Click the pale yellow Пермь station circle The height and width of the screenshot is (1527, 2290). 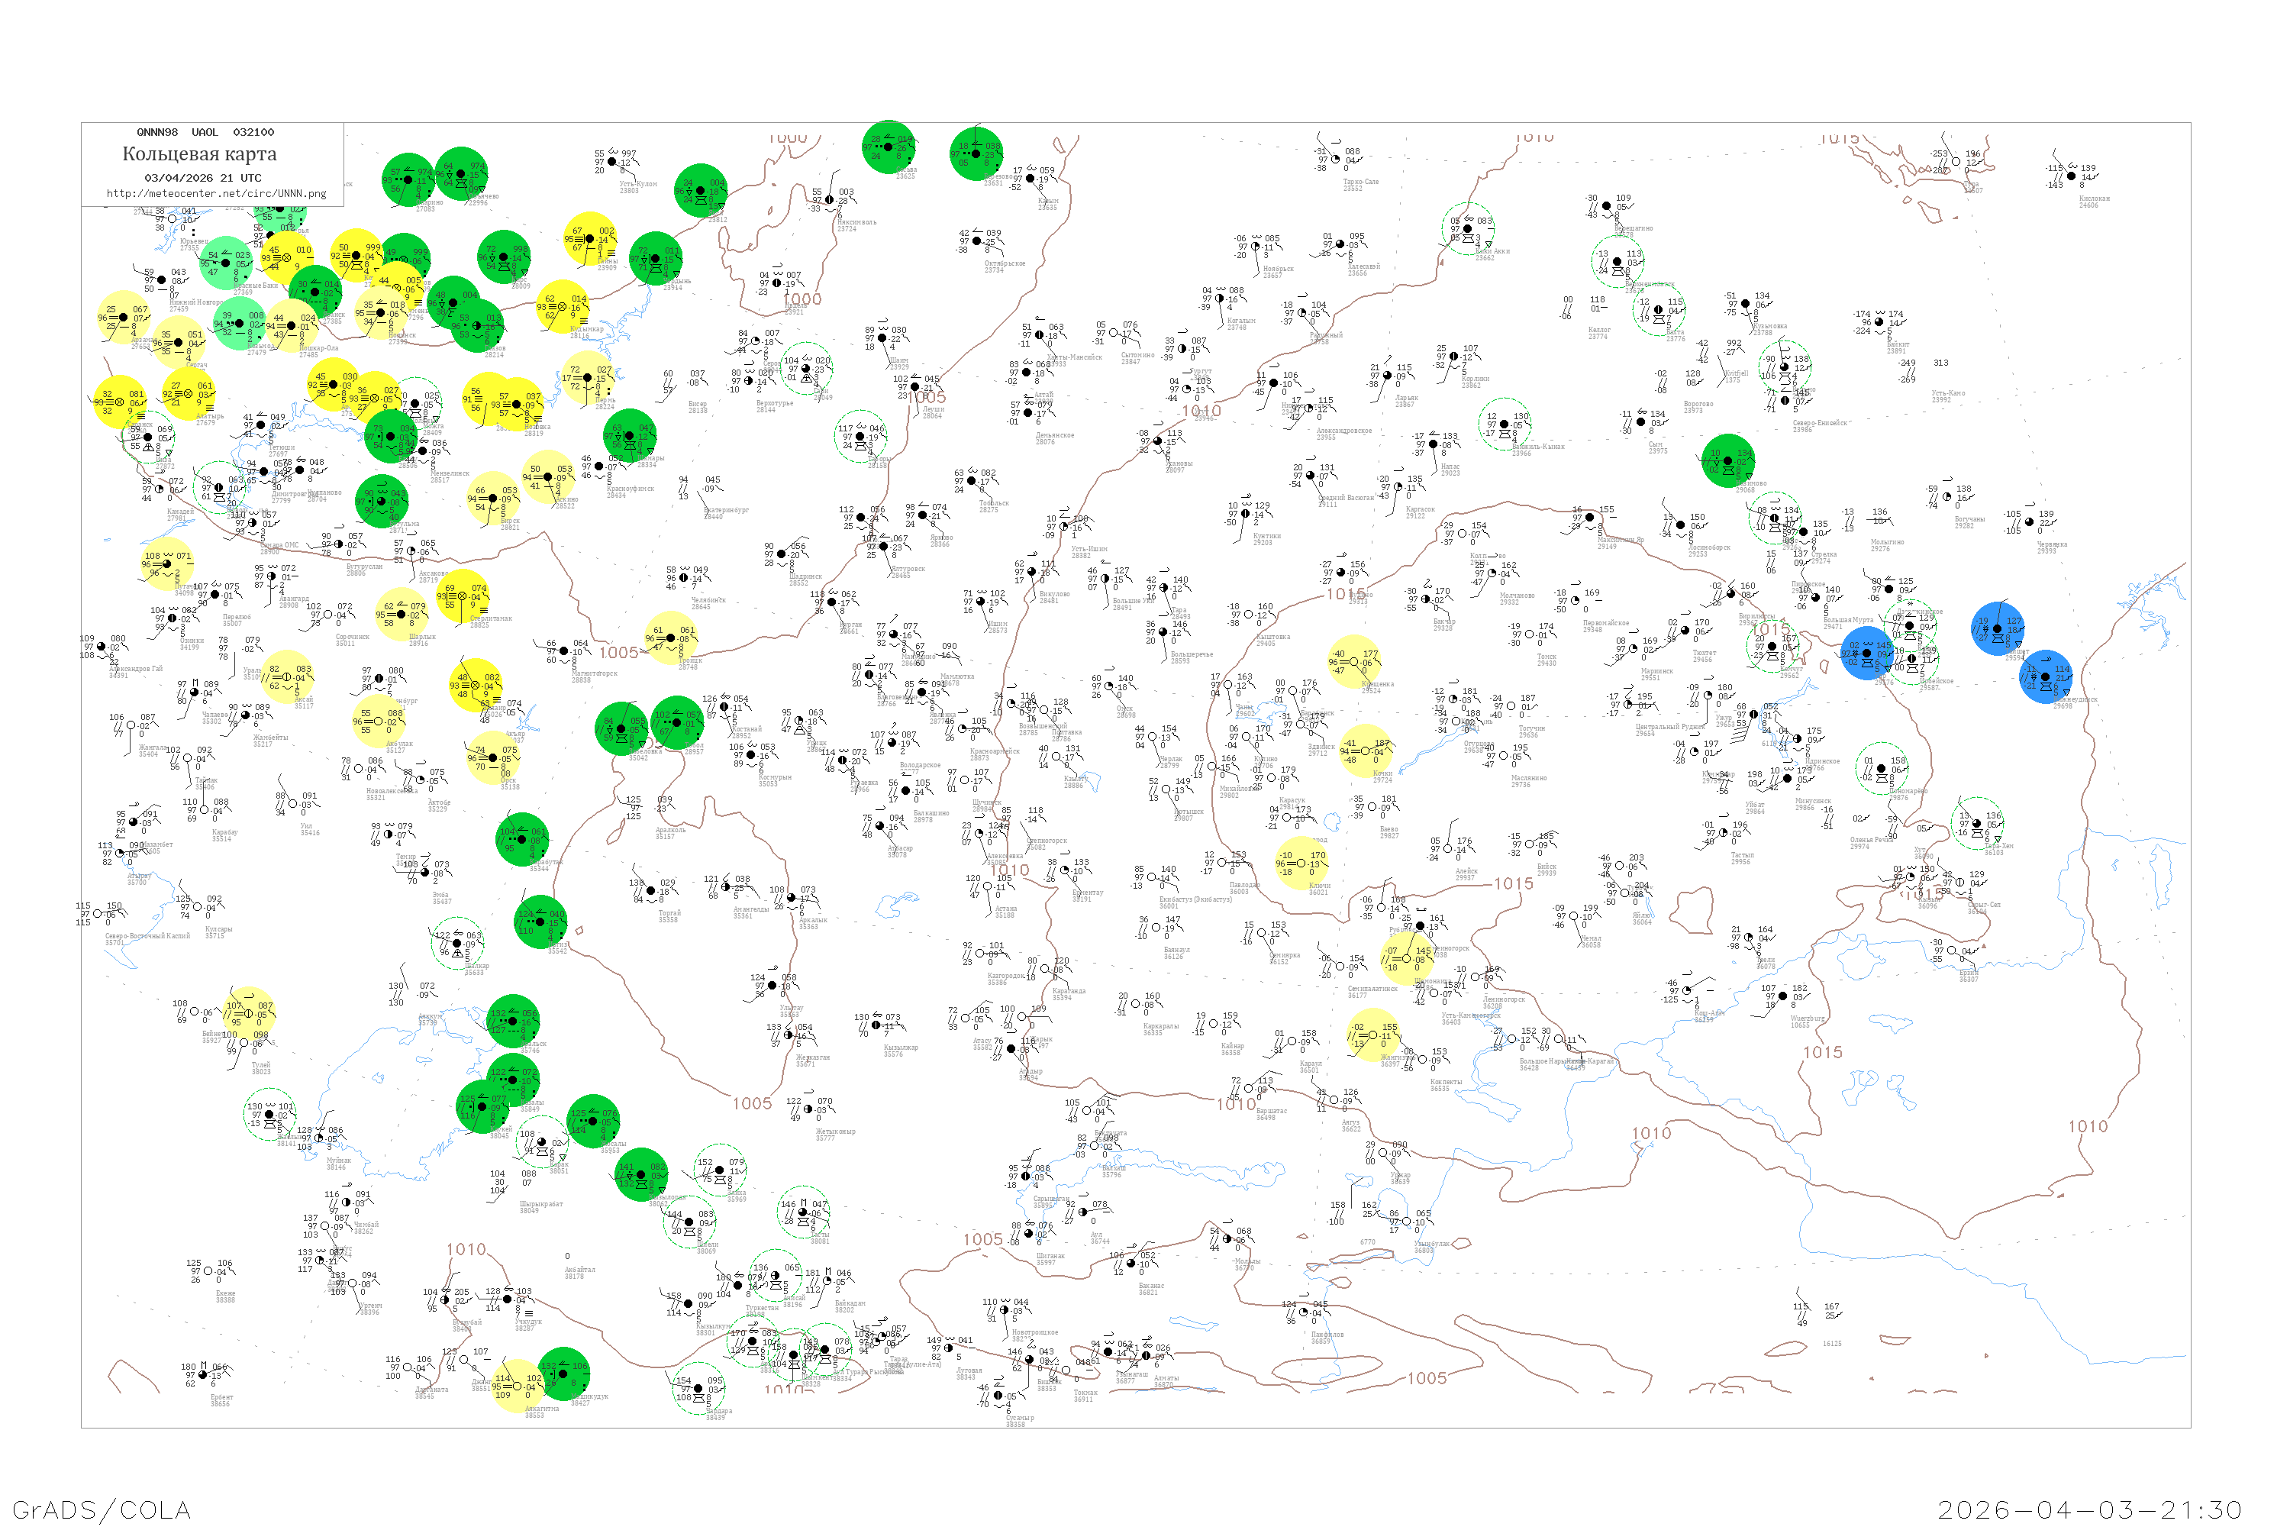coord(587,378)
